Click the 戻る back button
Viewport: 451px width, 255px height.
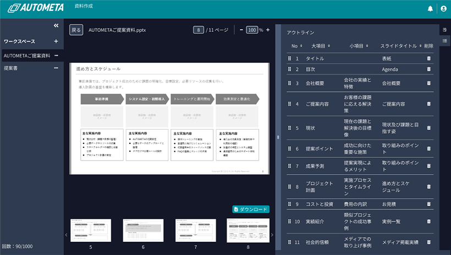click(x=76, y=30)
